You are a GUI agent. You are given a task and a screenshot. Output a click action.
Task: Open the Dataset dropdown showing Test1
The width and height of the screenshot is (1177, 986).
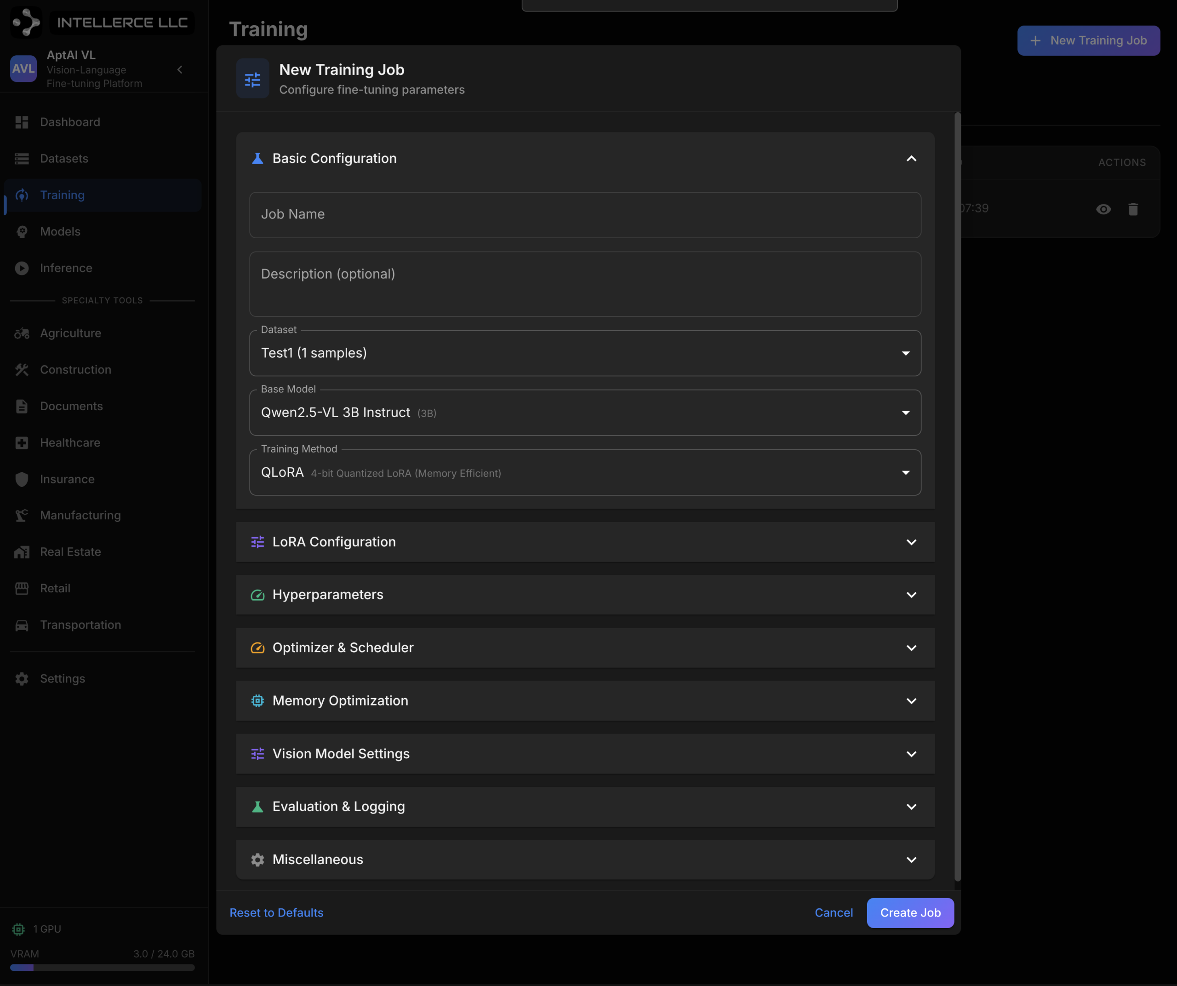[x=585, y=353]
